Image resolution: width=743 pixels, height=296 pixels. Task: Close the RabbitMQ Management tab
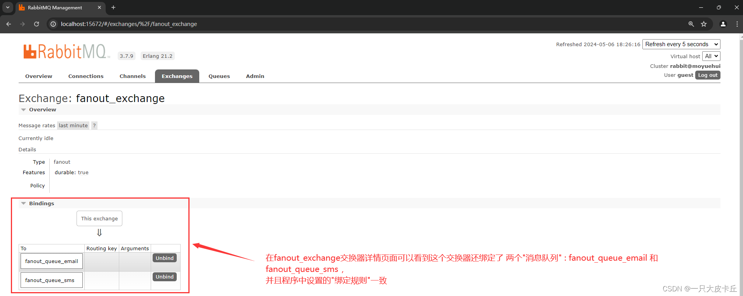(x=99, y=7)
